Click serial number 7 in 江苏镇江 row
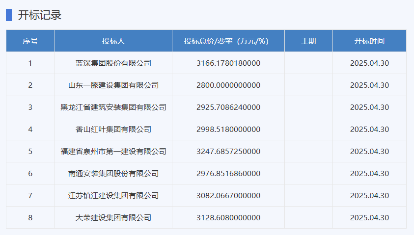This screenshot has height=235, width=414. 30,195
